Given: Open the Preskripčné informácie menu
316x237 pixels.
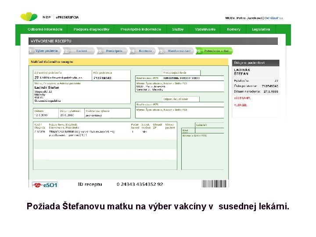Looking at the screenshot, I should click(x=141, y=29).
